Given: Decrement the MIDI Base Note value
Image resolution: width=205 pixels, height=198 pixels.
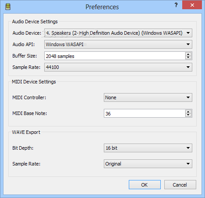Looking at the screenshot, I should (x=188, y=115).
